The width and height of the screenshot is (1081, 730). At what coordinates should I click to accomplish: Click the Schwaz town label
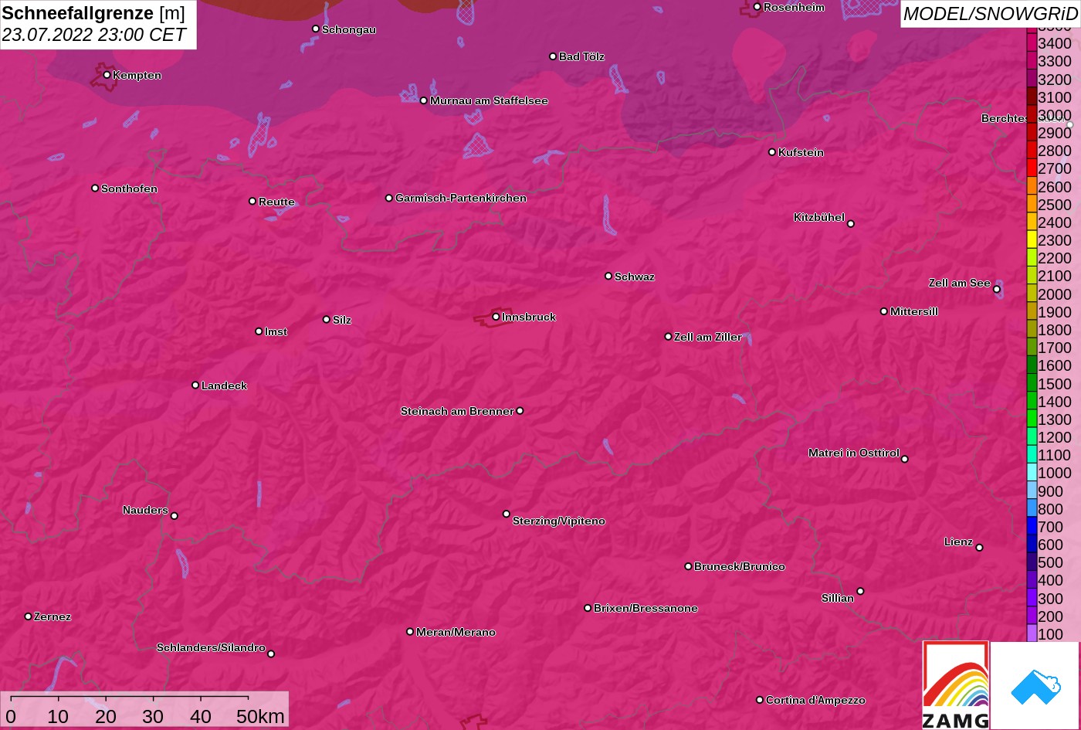635,277
